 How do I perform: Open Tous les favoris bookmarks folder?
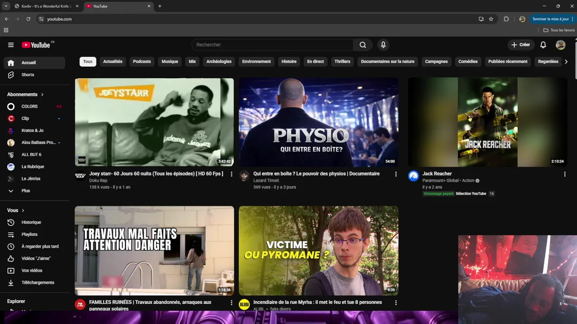(559, 30)
